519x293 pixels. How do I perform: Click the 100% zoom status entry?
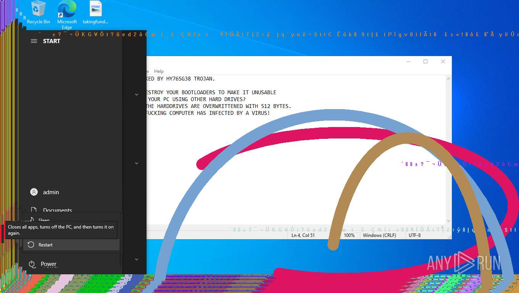349,235
